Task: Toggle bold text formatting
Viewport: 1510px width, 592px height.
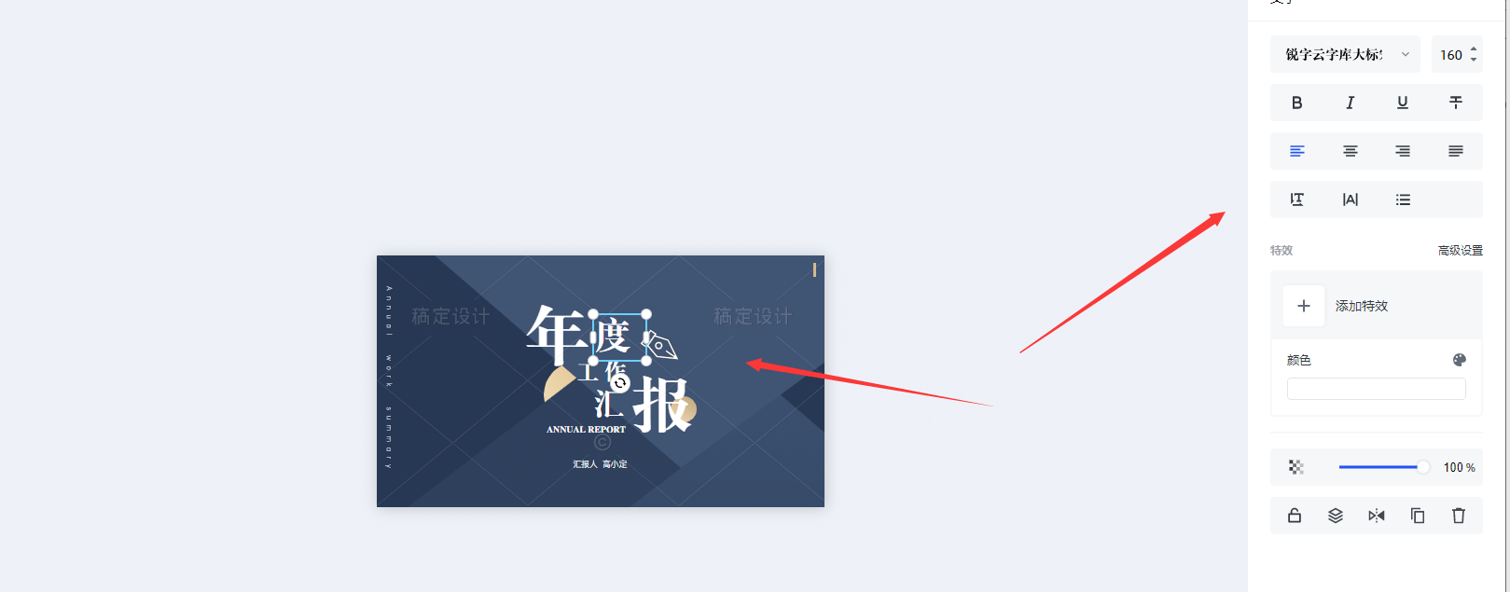Action: [x=1296, y=103]
